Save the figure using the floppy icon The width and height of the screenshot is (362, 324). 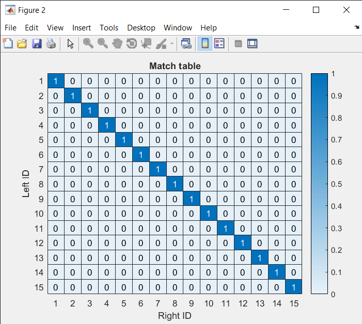click(x=37, y=43)
